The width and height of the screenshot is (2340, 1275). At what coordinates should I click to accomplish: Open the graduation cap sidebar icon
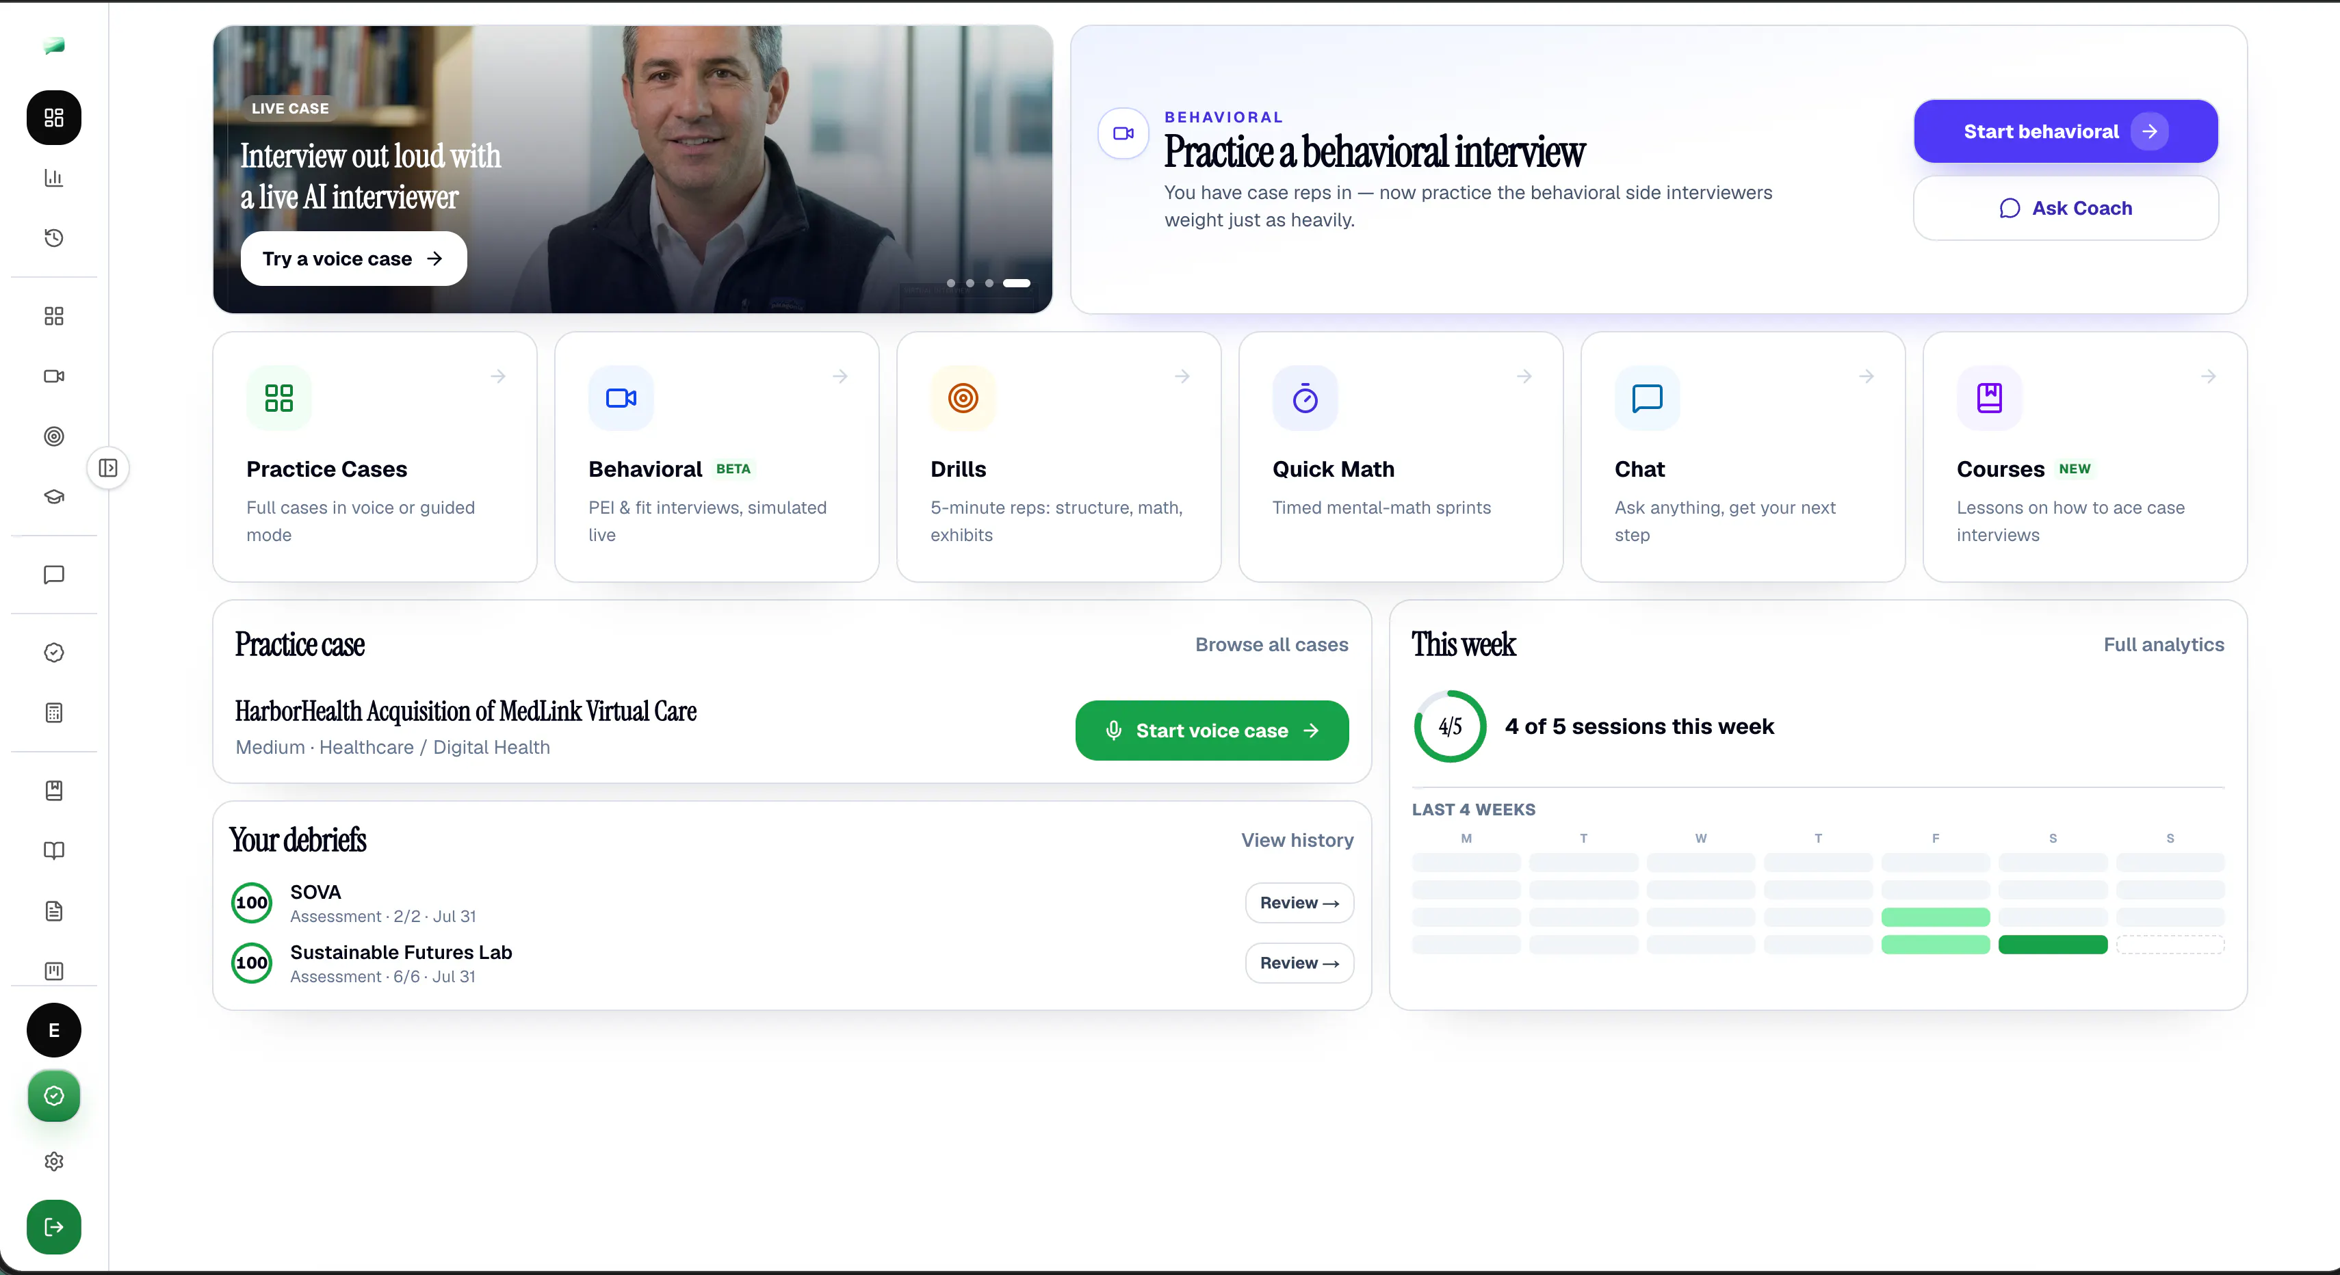pyautogui.click(x=53, y=497)
